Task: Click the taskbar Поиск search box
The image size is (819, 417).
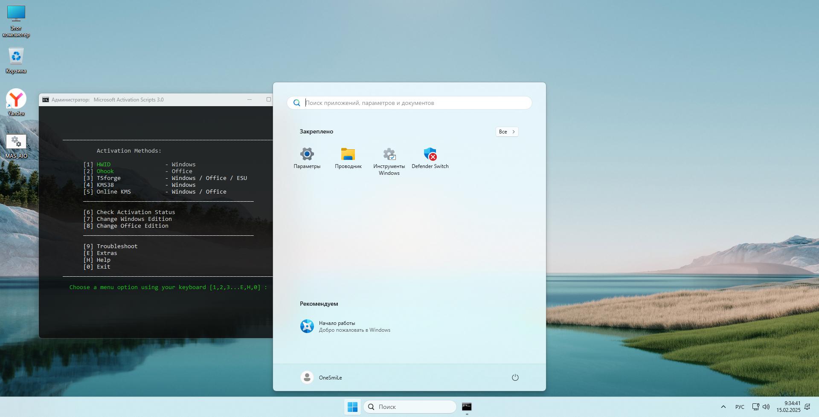Action: pyautogui.click(x=410, y=407)
